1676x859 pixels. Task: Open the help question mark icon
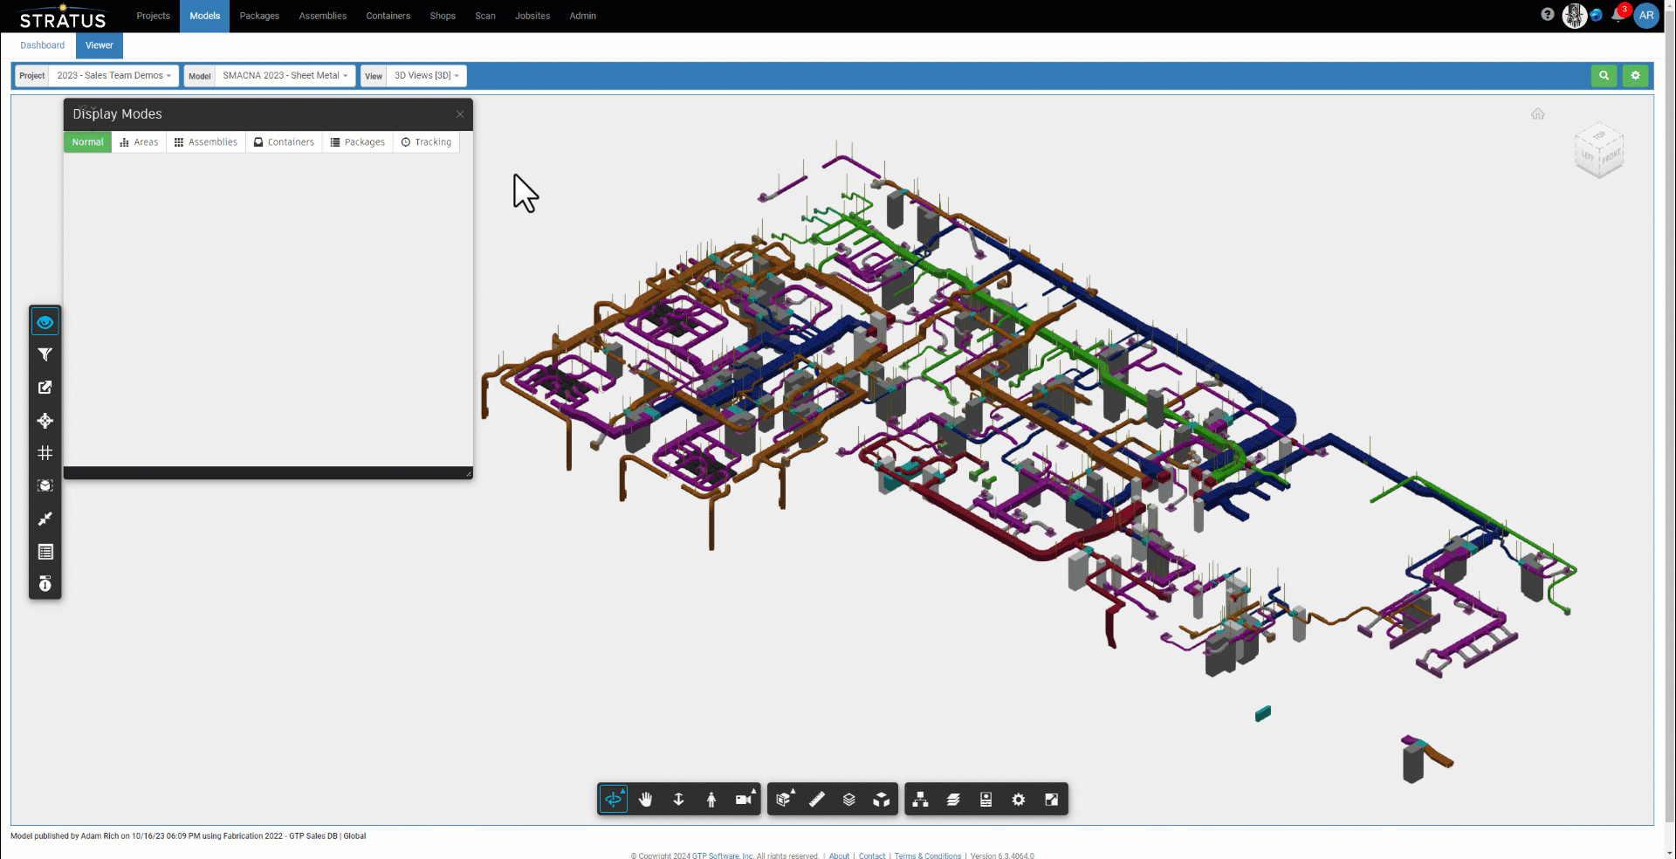tap(1548, 15)
